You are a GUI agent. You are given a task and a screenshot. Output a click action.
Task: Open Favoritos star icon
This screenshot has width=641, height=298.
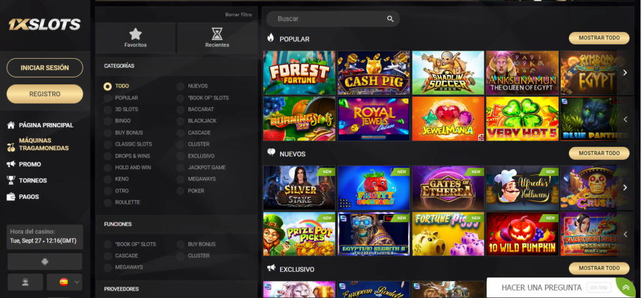tap(135, 34)
